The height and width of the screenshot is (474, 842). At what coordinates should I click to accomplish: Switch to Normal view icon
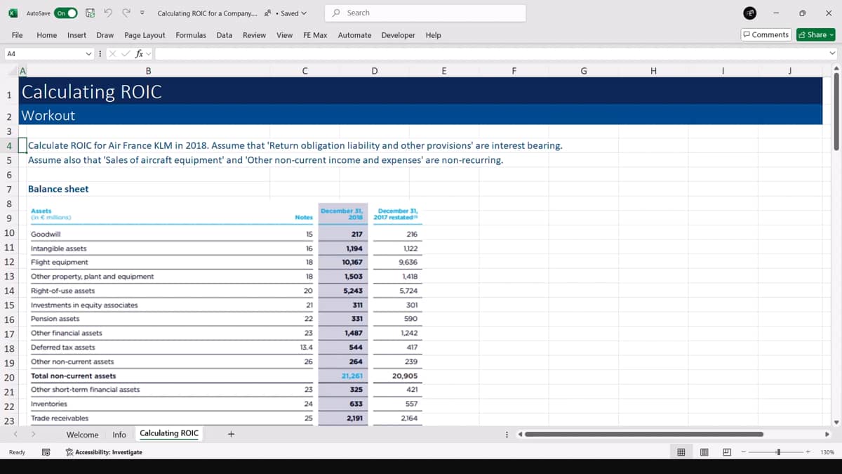(681, 452)
